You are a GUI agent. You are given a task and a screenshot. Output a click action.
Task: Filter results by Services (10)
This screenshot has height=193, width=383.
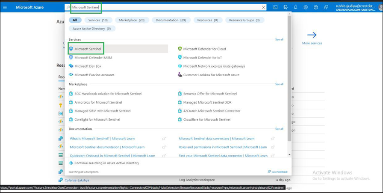click(98, 20)
